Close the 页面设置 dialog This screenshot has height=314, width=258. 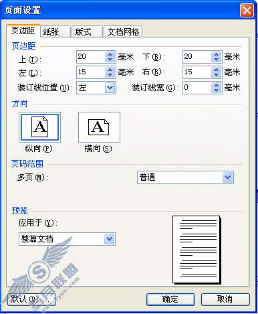pos(247,10)
